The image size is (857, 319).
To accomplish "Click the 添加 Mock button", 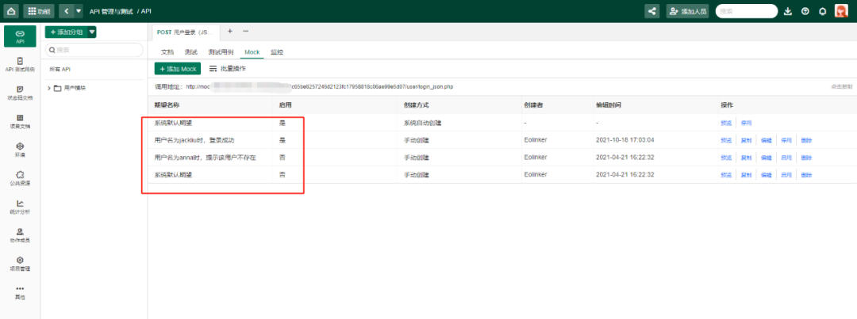I will (178, 69).
